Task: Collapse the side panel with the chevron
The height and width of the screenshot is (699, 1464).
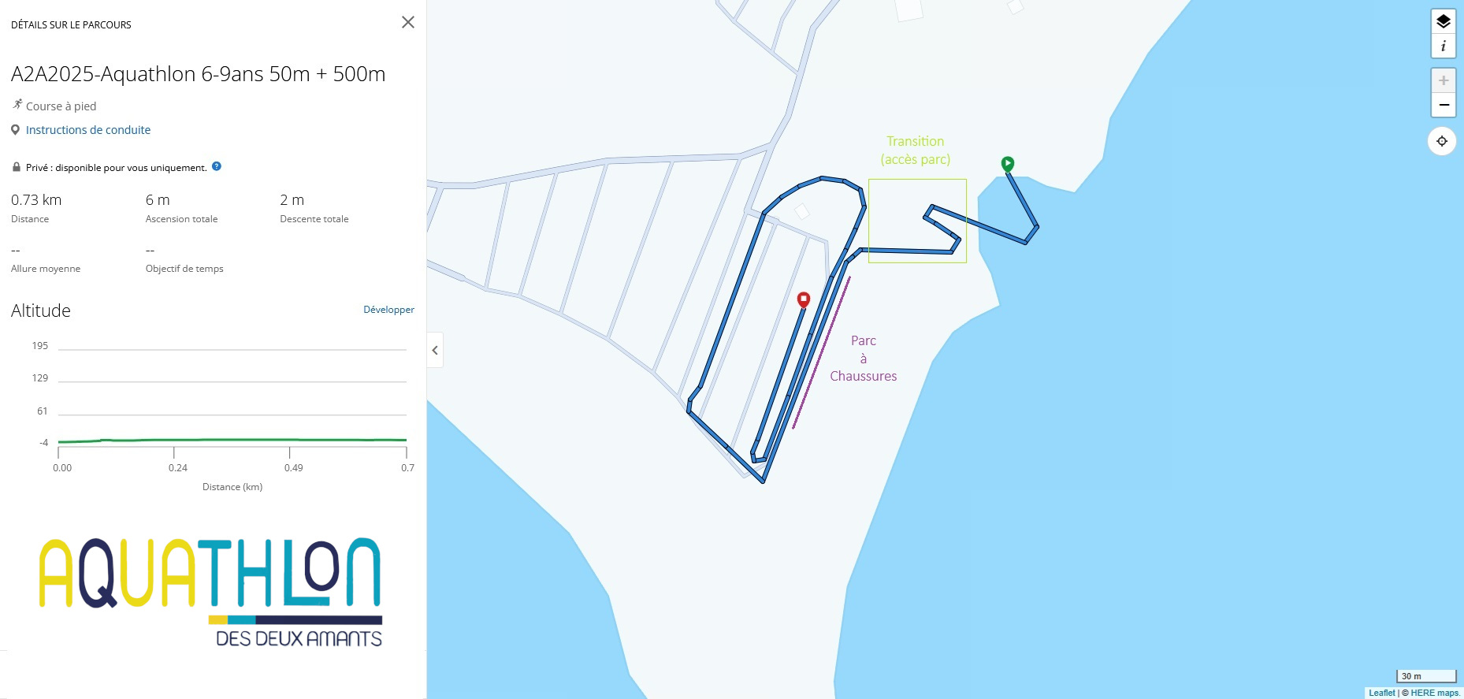Action: coord(435,350)
